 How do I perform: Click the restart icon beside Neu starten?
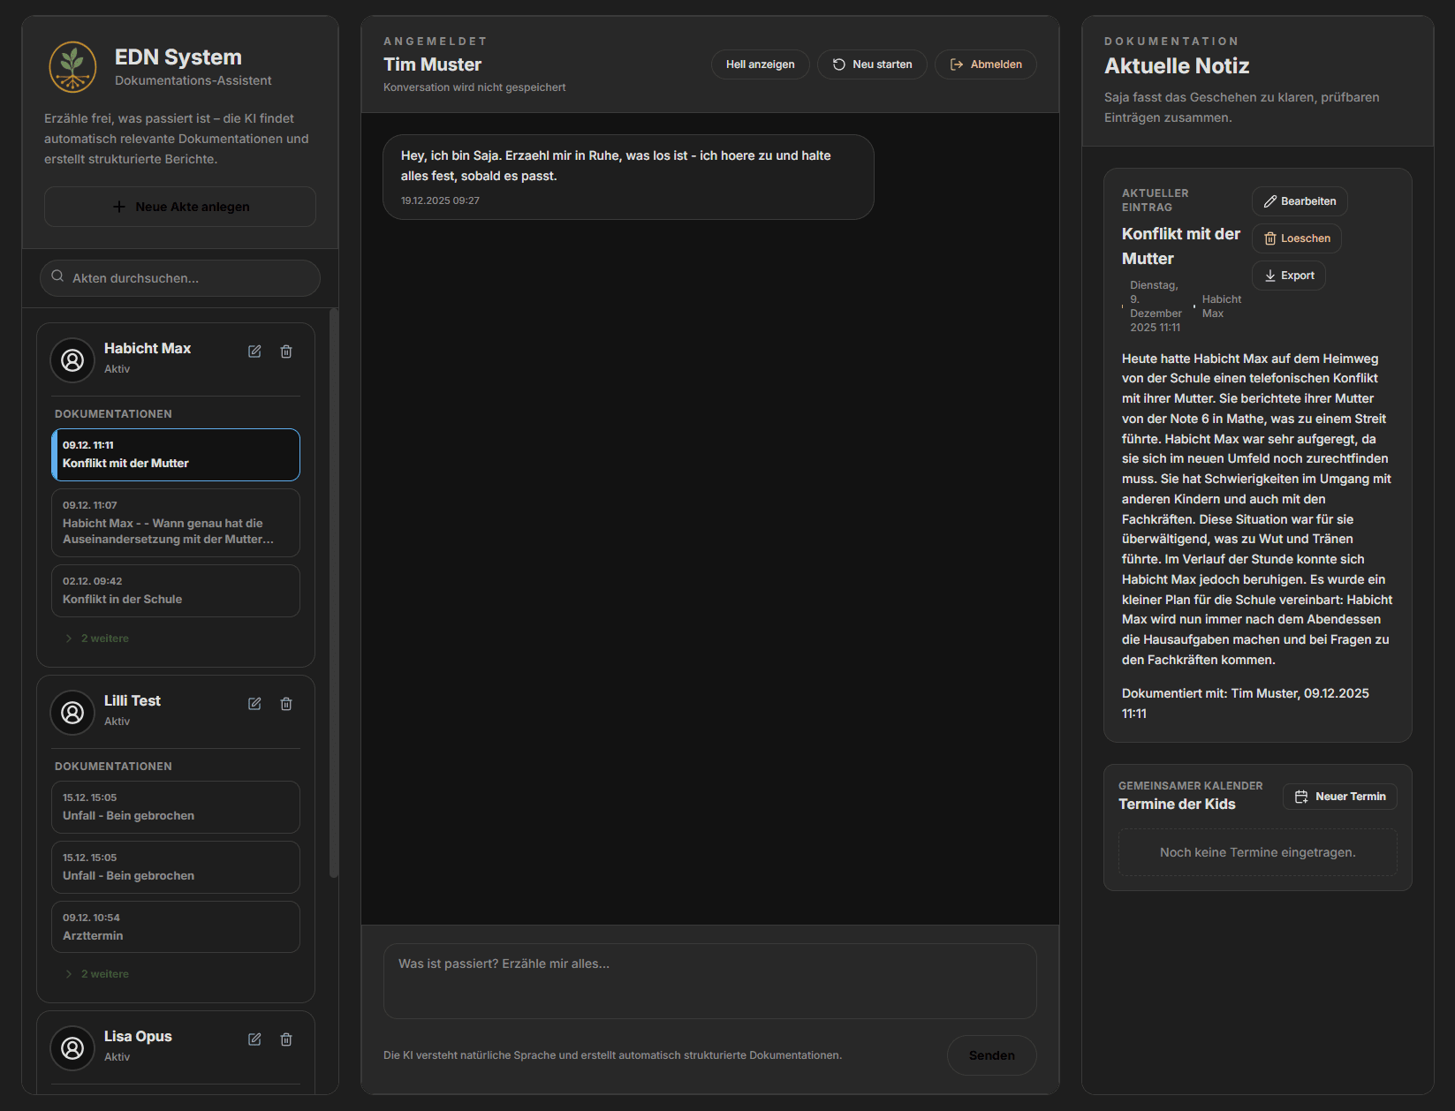point(837,64)
